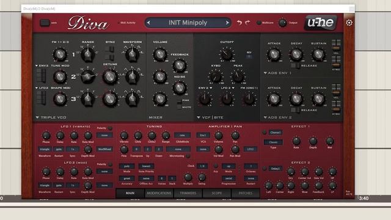Click the Output volume knob
The width and height of the screenshot is (391, 220).
[x=282, y=23]
